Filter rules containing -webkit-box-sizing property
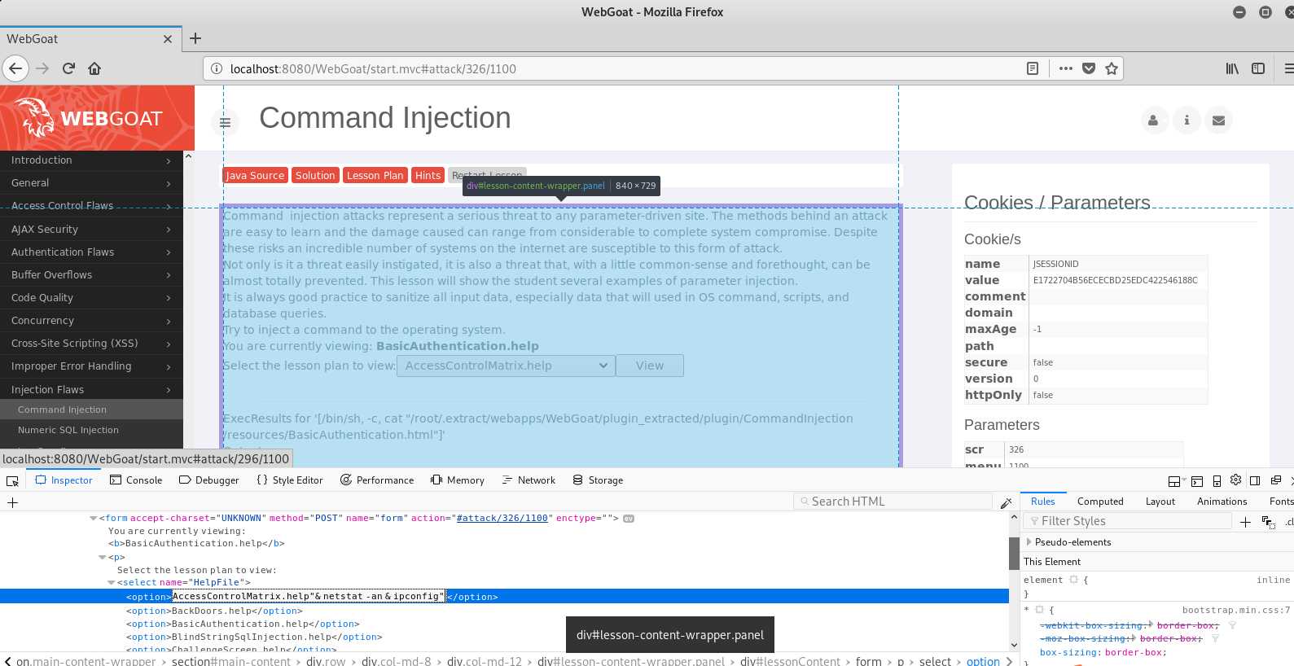This screenshot has width=1294, height=666. click(1232, 625)
